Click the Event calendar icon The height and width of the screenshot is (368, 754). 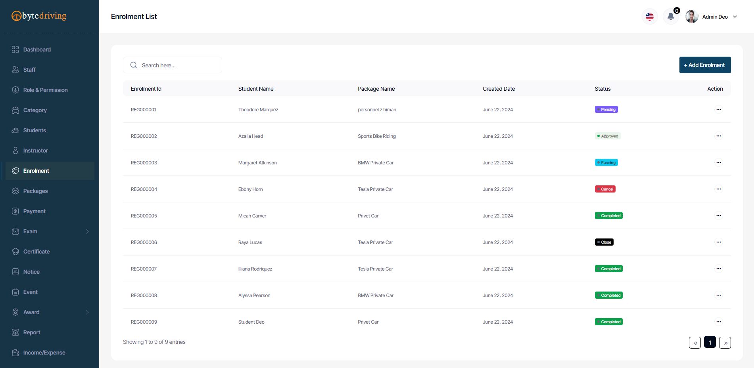[15, 292]
